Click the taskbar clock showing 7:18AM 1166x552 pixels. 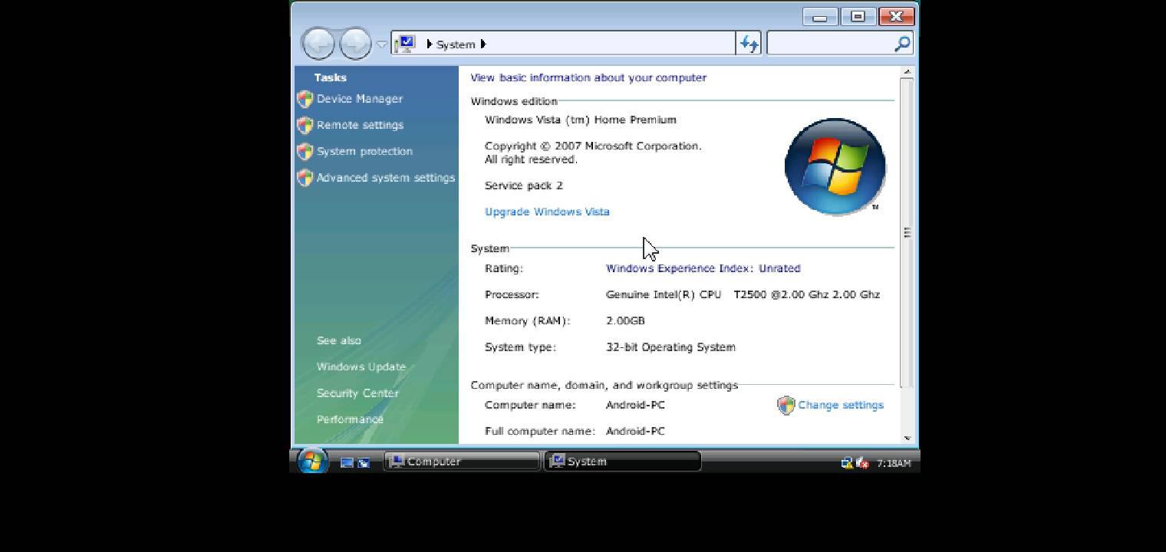894,463
